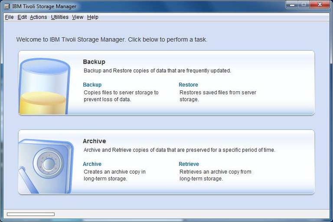Click the Tivoli Storage Manager title bar icon
333x222 pixels.
[7, 6]
